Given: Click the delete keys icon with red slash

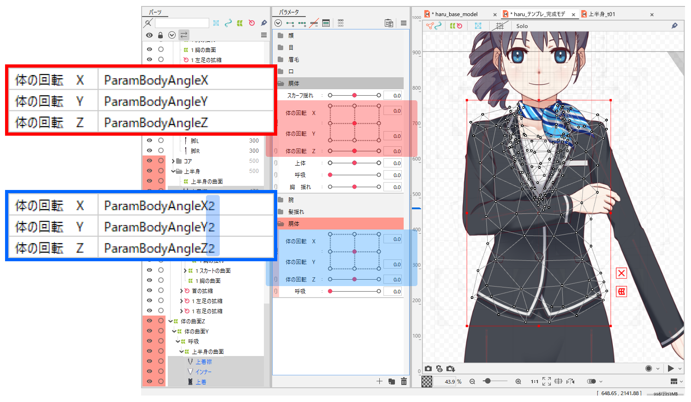Looking at the screenshot, I should pyautogui.click(x=314, y=23).
